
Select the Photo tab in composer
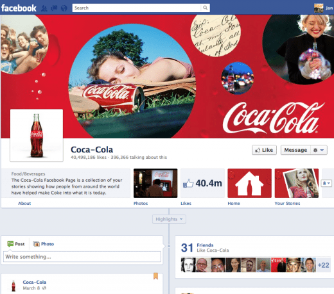click(44, 244)
